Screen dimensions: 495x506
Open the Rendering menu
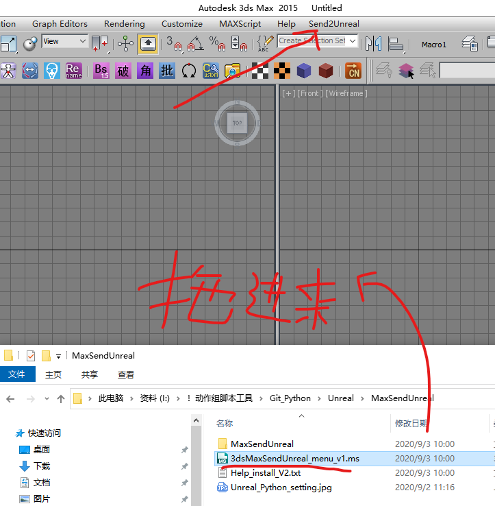[125, 24]
